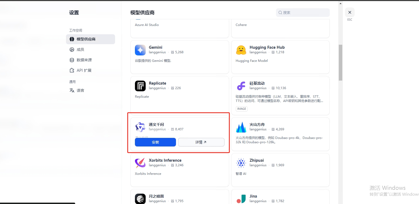419x204 pixels.
Task: Open the Hugging Face Hub card title
Action: point(267,47)
